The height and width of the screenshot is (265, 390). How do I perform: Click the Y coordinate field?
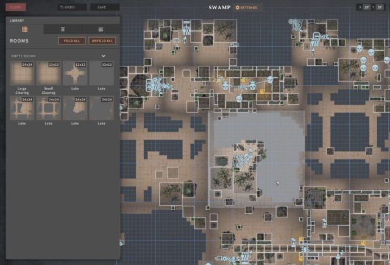380,7
